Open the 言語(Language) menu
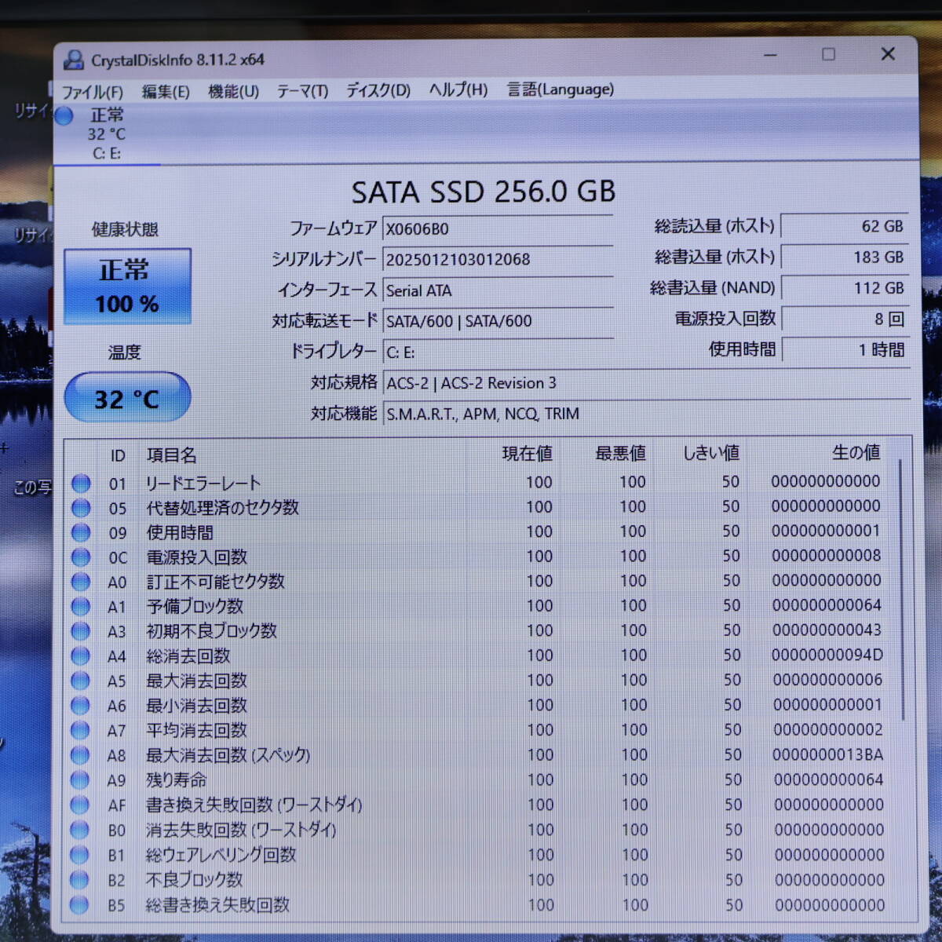942x942 pixels. [x=560, y=89]
